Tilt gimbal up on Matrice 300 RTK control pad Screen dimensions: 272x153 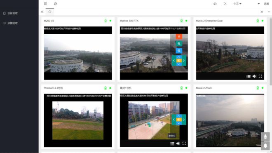(x=179, y=57)
